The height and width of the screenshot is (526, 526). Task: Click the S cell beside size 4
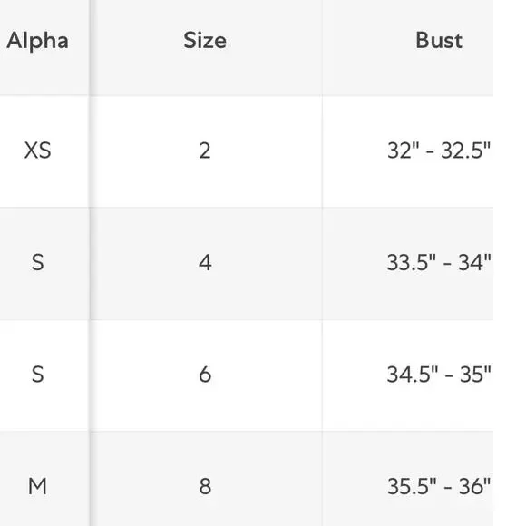click(37, 262)
